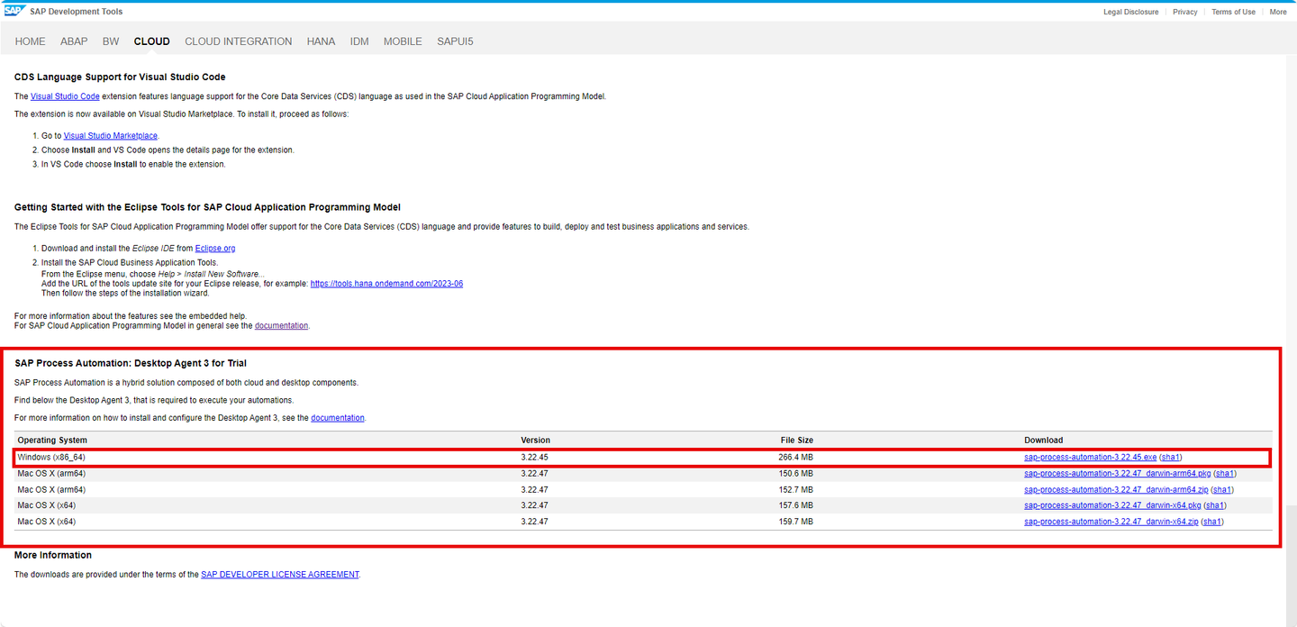This screenshot has width=1297, height=627.
Task: Open the SAP DEVELOPER LICENSE AGREEMENT link
Action: (280, 575)
